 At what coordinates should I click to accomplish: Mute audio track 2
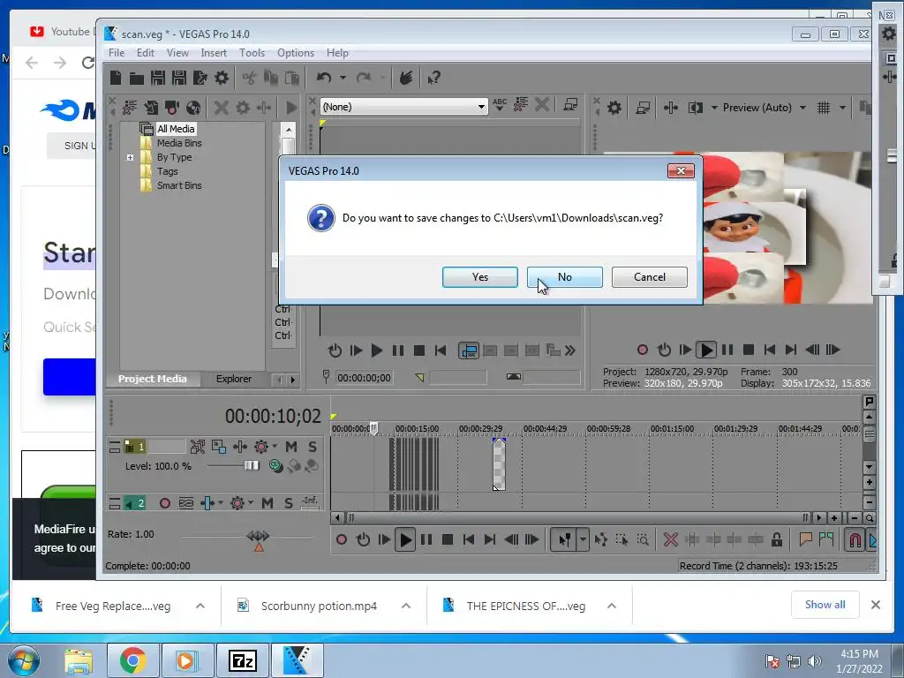[x=267, y=503]
